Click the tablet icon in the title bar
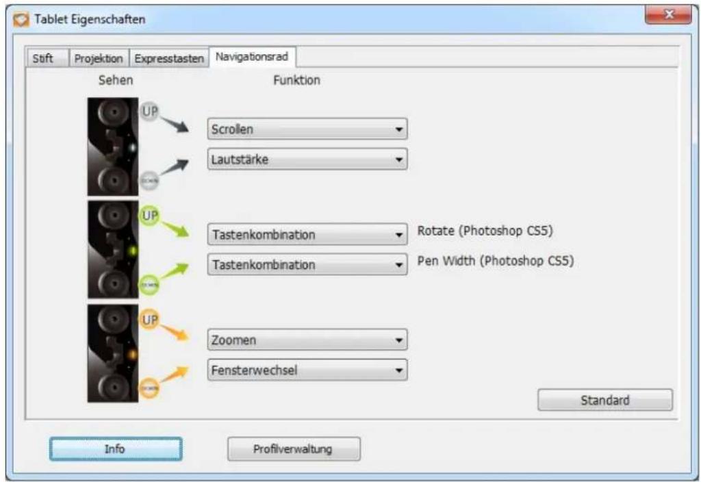 [21, 20]
